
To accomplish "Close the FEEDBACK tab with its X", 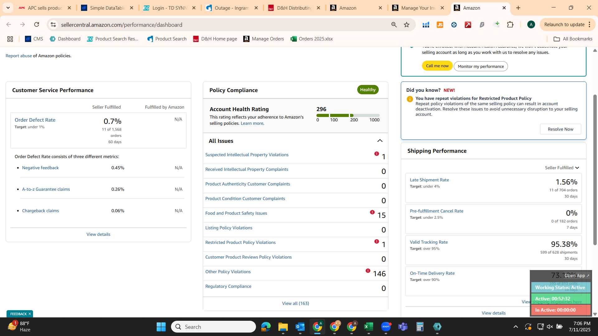I will (30, 314).
